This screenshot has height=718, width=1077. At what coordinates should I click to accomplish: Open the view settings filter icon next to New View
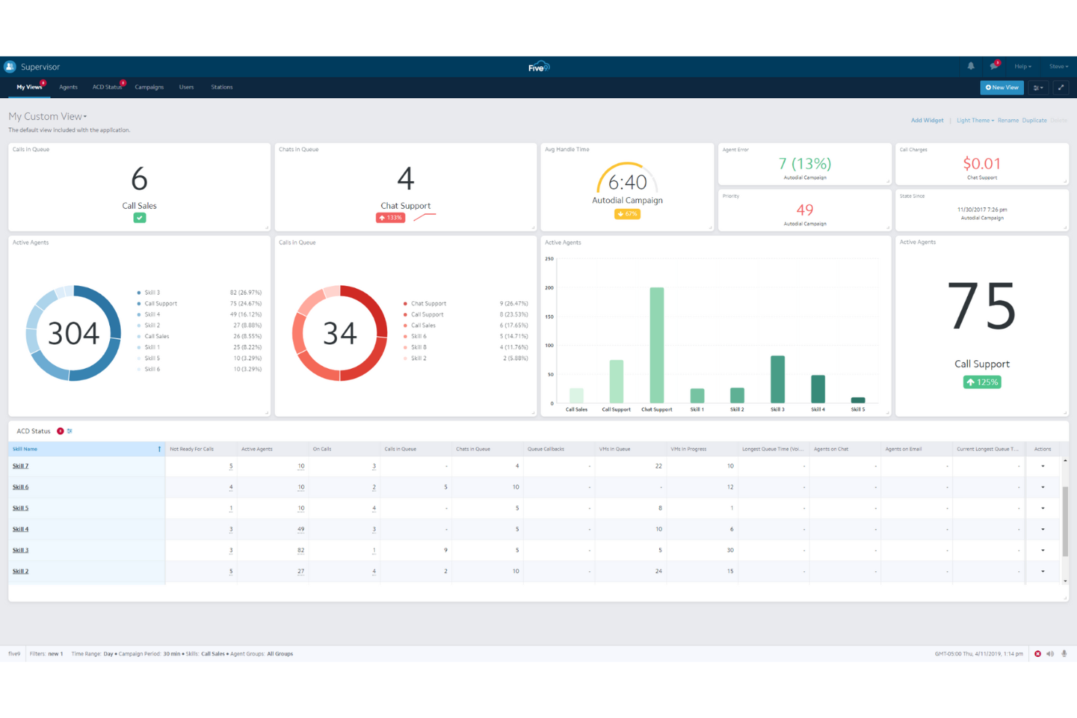(x=1038, y=87)
